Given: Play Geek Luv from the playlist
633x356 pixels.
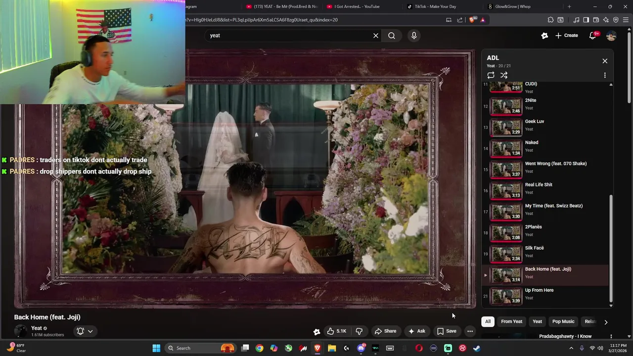Looking at the screenshot, I should 546,128.
